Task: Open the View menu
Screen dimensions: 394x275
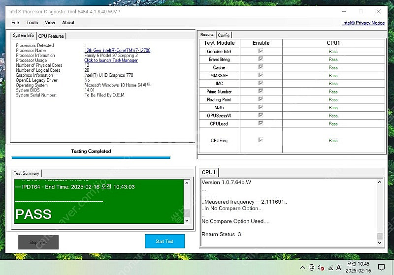Action: 50,22
